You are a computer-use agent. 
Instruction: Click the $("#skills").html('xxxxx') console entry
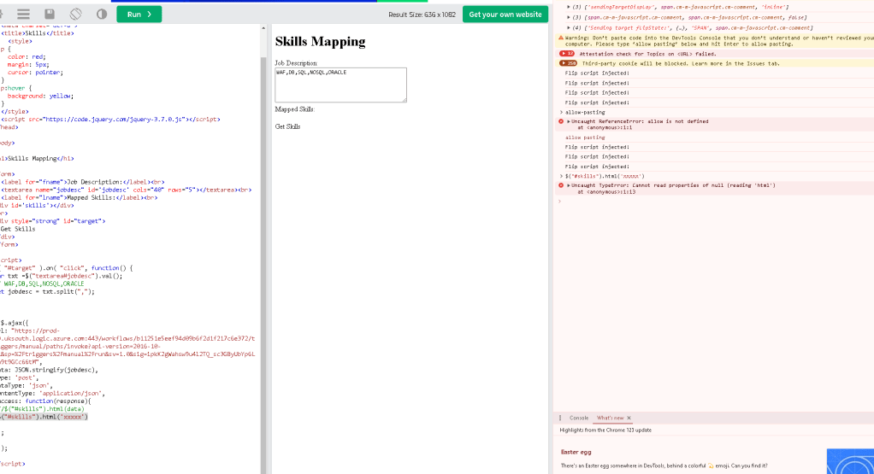(x=605, y=176)
